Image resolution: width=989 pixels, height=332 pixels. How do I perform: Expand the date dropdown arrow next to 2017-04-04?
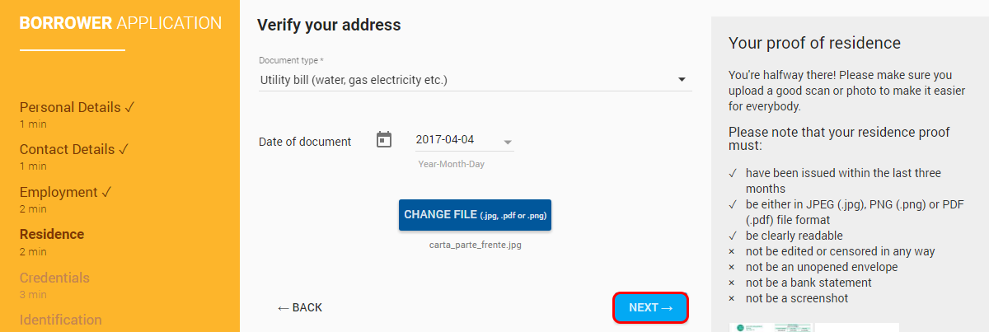click(508, 141)
